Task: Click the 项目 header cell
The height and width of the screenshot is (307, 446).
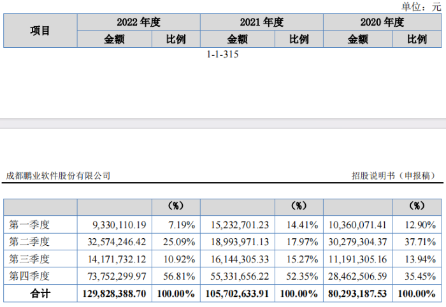Action: (40, 31)
